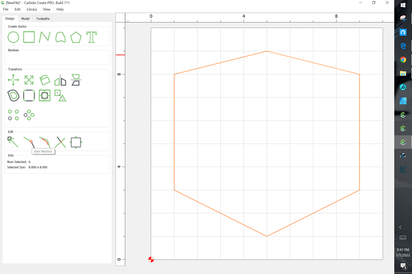Activate the Node Edit tool
412x274 pixels.
(13, 142)
